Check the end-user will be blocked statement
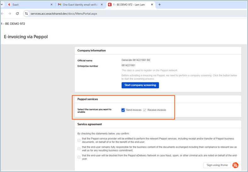This screenshot has height=172, width=248. tap(79, 157)
